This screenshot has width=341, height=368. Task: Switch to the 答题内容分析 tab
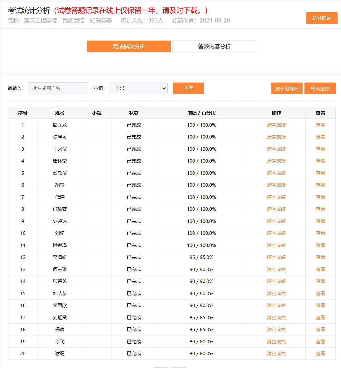[214, 47]
